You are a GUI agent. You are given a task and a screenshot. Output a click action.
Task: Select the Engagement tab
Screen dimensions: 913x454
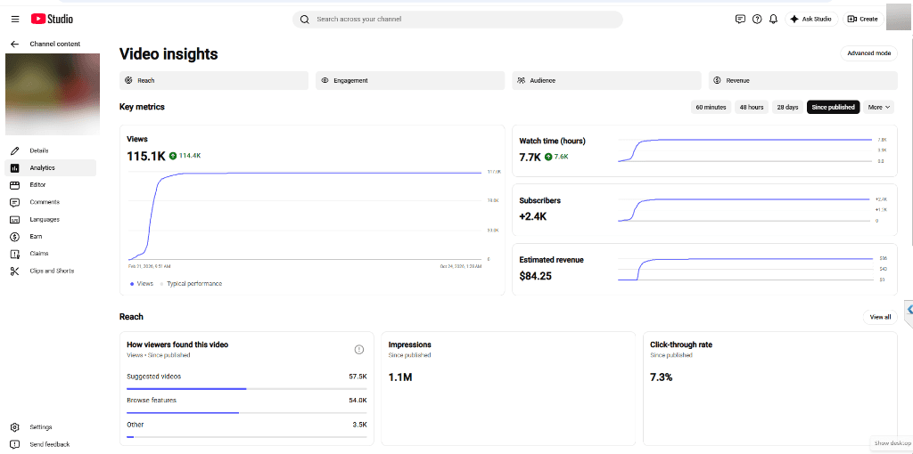pos(410,81)
